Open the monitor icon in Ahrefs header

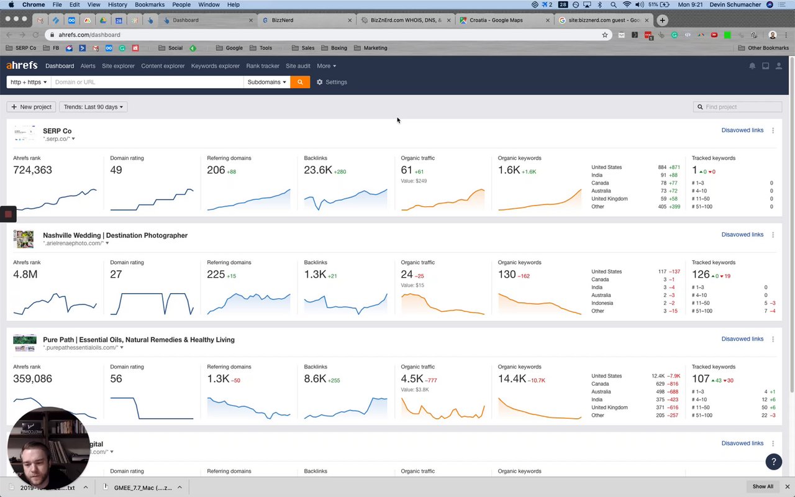(765, 66)
